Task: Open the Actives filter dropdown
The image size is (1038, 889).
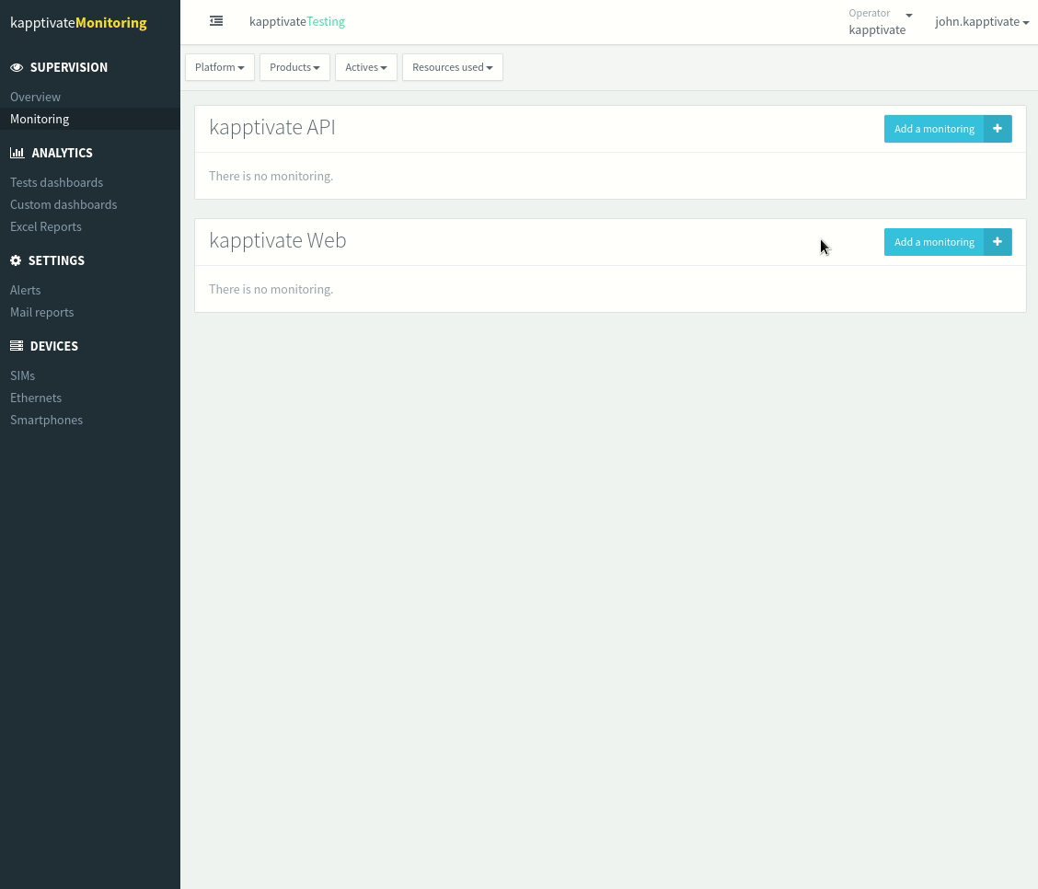Action: tap(365, 67)
